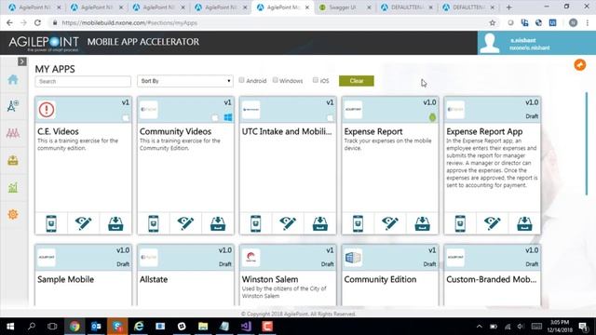
Task: Open mobile preview for Community Videos
Action: click(x=154, y=223)
